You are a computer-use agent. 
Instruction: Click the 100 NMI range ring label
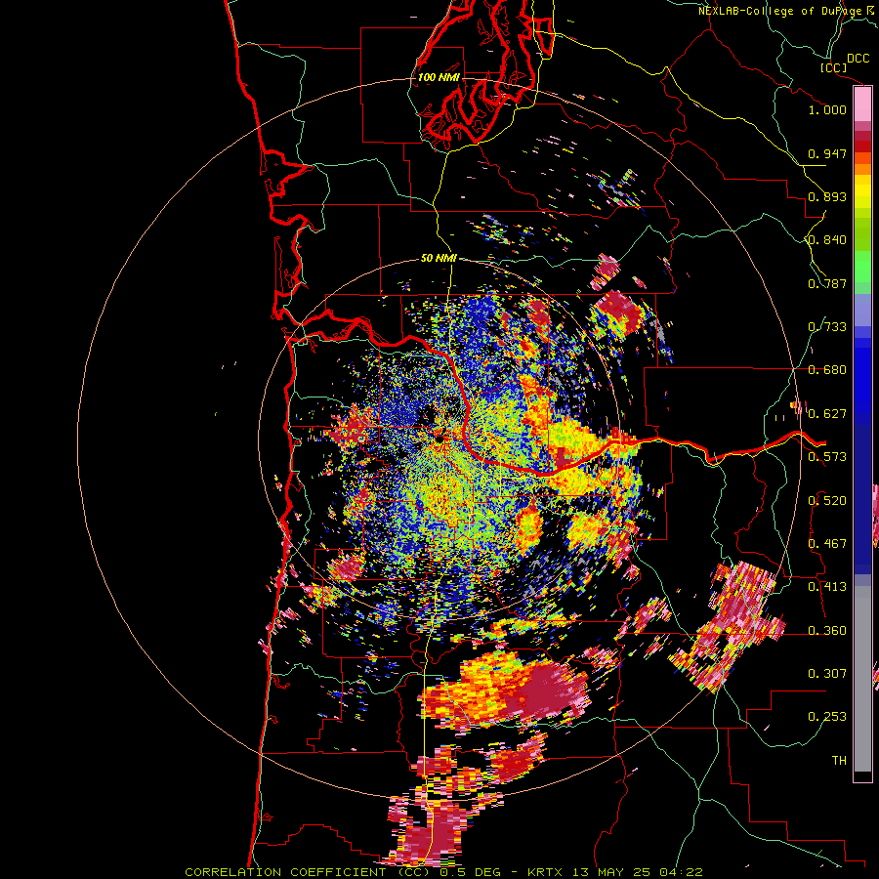pyautogui.click(x=439, y=77)
